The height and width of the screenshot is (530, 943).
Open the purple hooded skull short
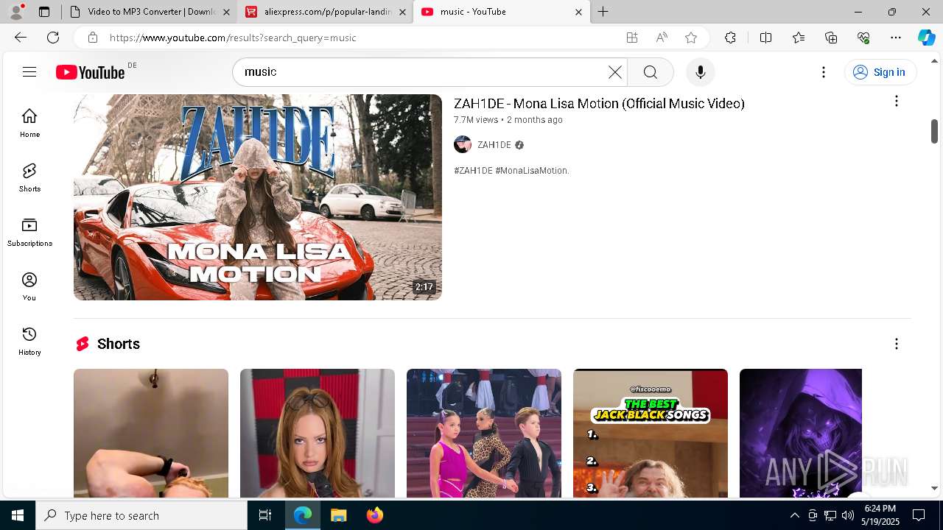[801, 433]
